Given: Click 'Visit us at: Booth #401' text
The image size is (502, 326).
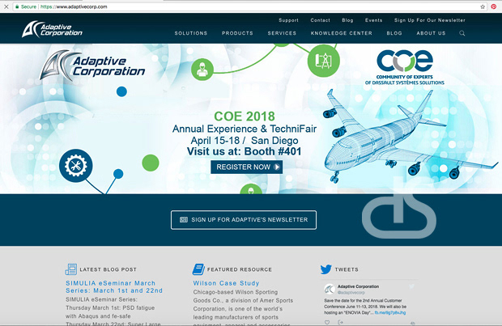Looking at the screenshot, I should 244,151.
